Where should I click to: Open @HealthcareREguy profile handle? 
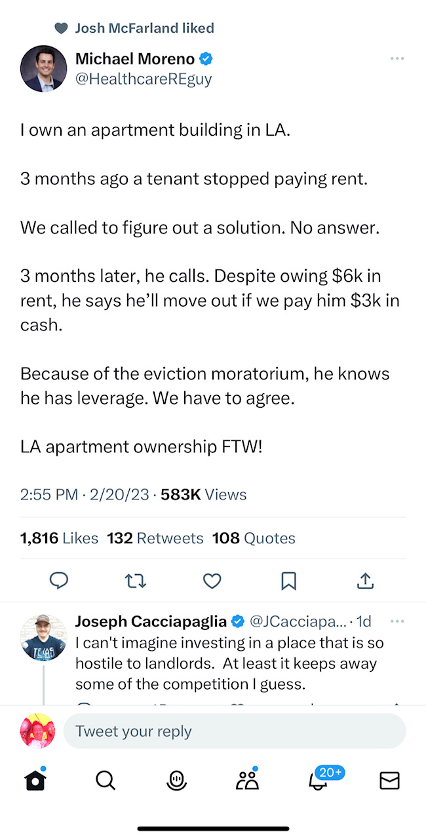tap(144, 79)
